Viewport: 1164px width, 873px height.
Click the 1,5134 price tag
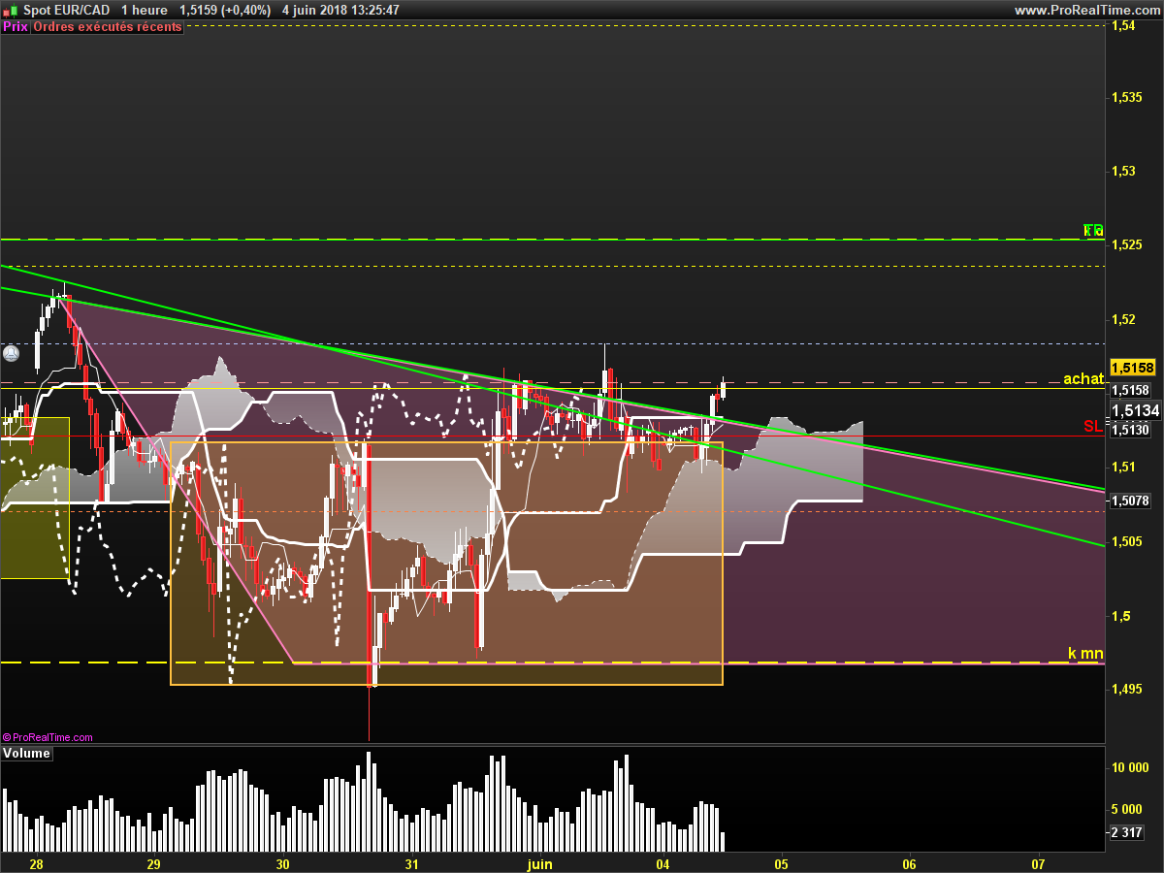(x=1135, y=410)
